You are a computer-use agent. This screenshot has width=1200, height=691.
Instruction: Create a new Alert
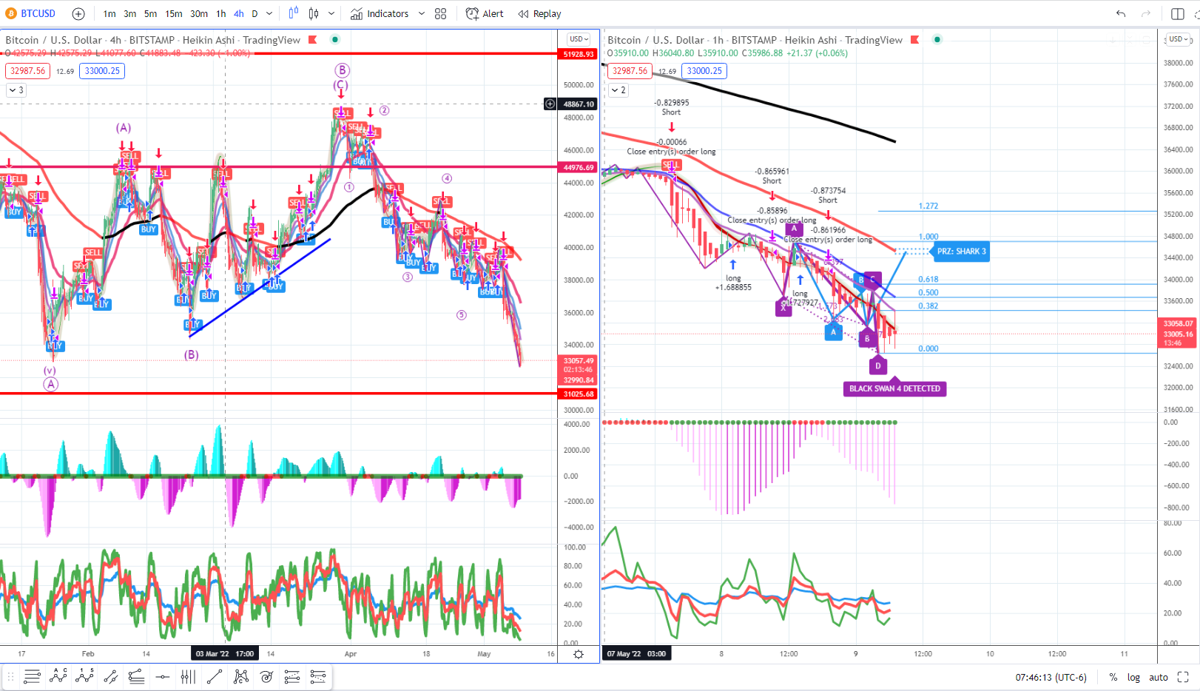click(485, 13)
